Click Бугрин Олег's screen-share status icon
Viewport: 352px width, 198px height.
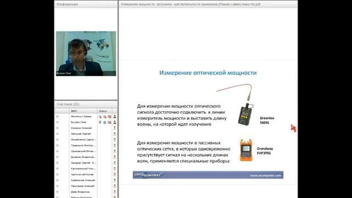pos(109,122)
